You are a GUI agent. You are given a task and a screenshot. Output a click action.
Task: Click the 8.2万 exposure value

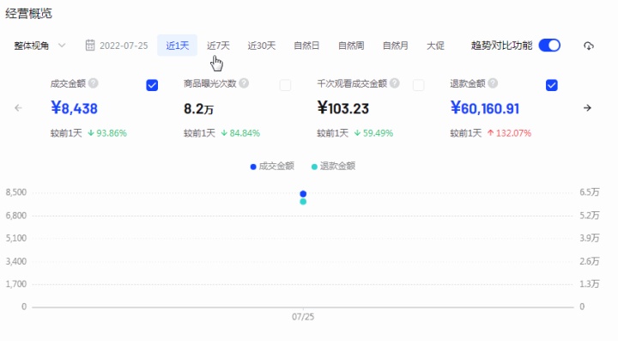[198, 109]
